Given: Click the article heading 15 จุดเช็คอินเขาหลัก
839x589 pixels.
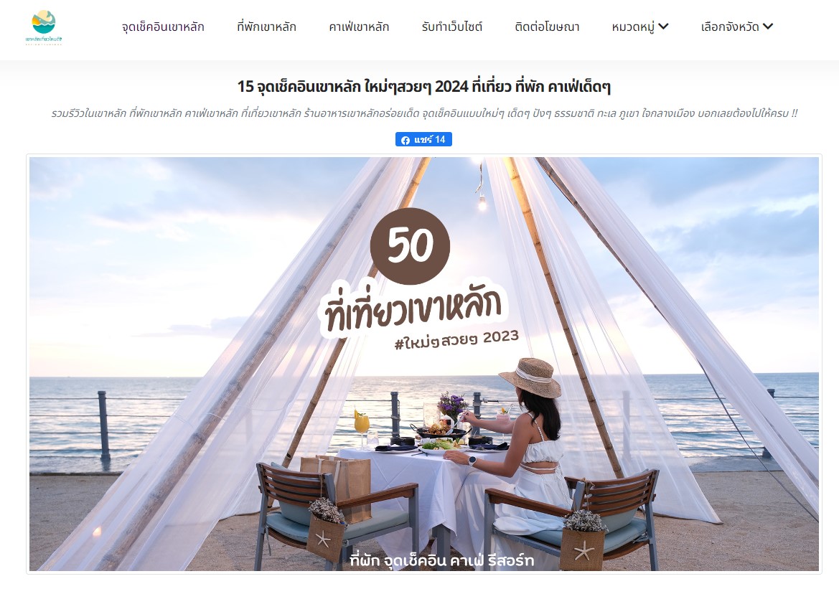Looking at the screenshot, I should [423, 86].
